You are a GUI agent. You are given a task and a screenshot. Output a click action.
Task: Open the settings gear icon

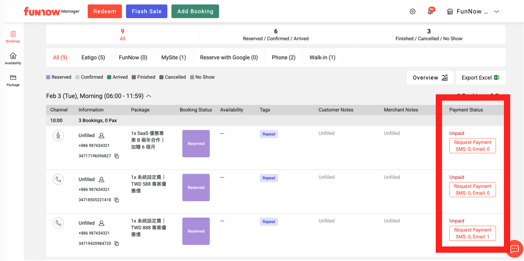pos(413,11)
